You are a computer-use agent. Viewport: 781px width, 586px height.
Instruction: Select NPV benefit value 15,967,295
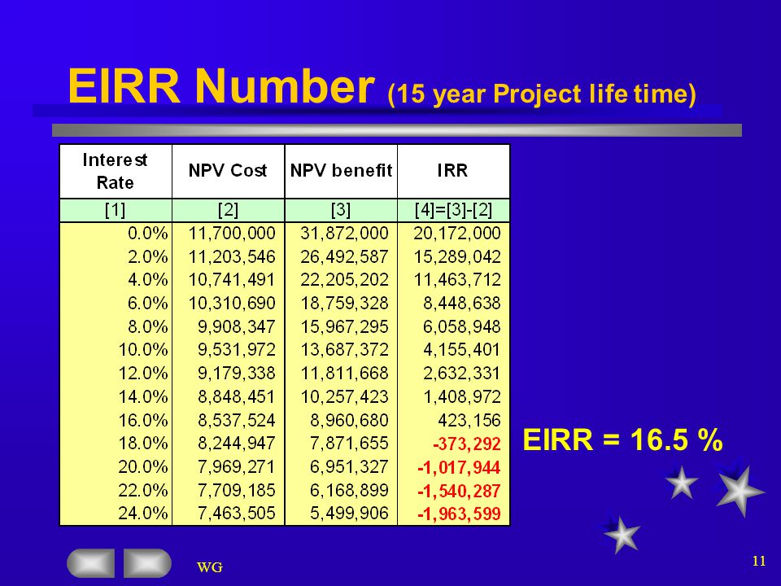coord(344,327)
